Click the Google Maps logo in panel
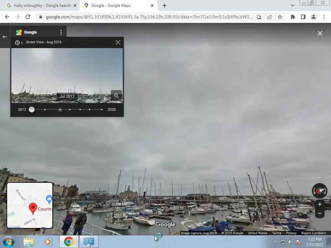The height and width of the screenshot is (248, 331). [19, 32]
